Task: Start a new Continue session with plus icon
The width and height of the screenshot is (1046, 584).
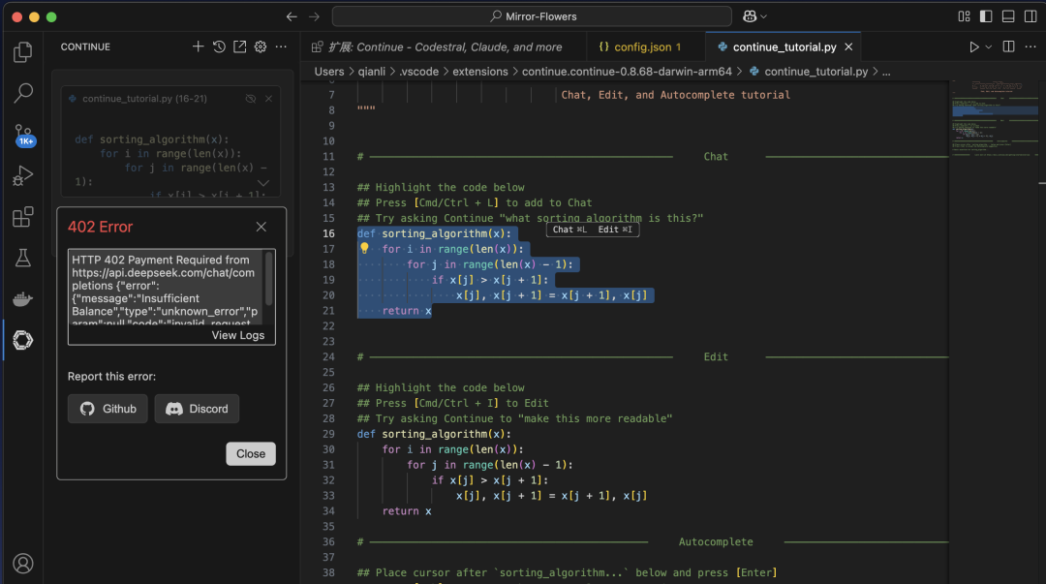Action: point(199,46)
